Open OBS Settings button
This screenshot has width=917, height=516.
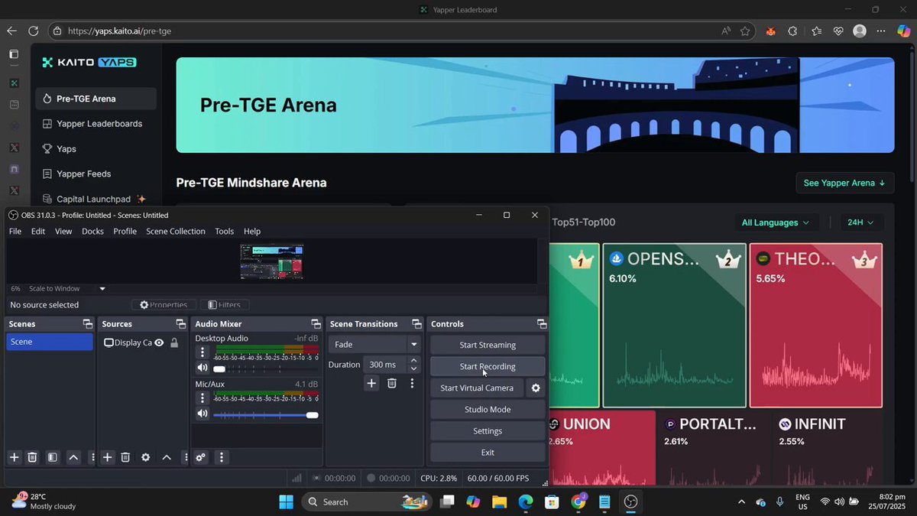[488, 430]
